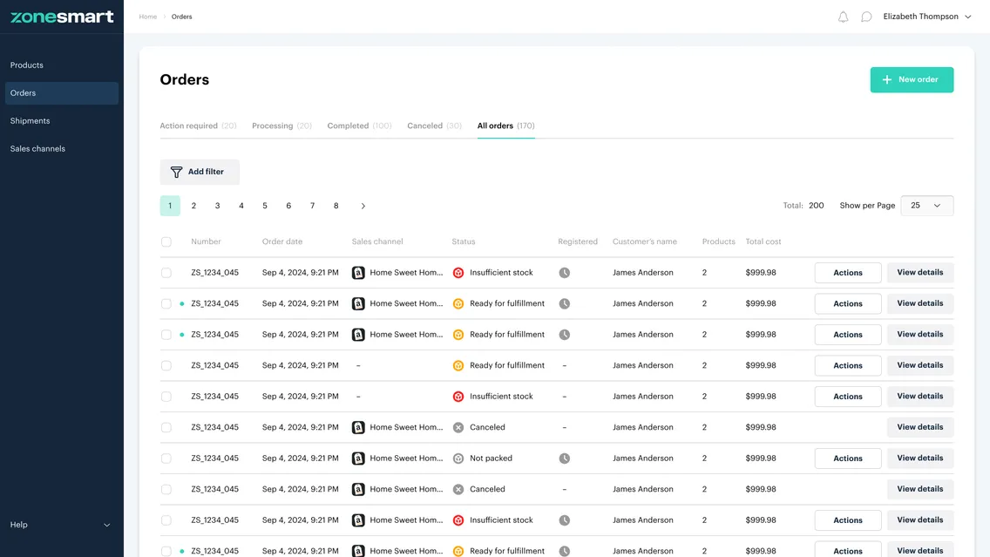The image size is (990, 557).
Task: Click the notifications bell icon
Action: click(843, 17)
